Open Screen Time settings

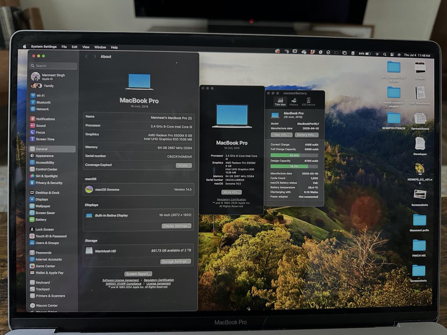42,139
